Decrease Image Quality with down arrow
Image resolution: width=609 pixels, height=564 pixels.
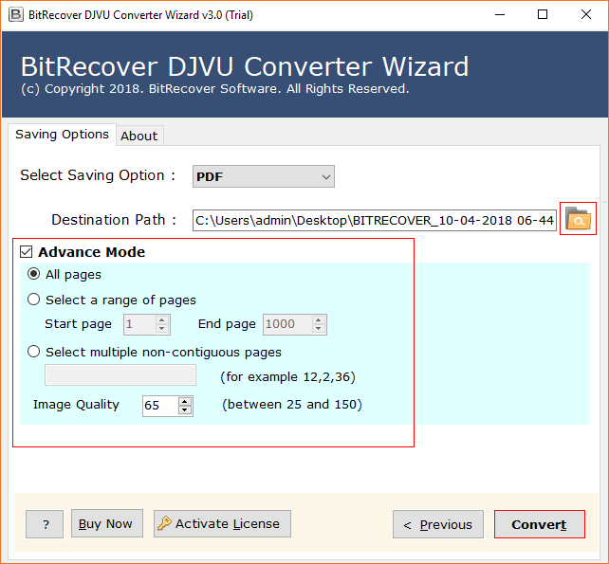tap(185, 410)
